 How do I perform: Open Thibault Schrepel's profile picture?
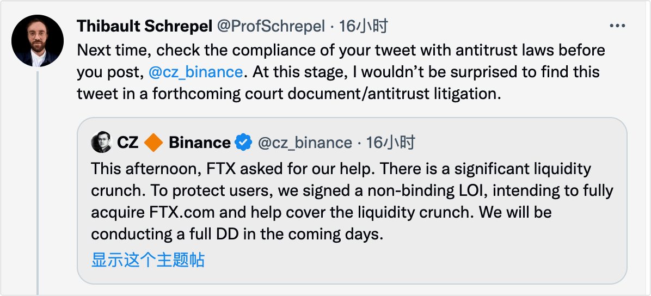click(x=38, y=41)
